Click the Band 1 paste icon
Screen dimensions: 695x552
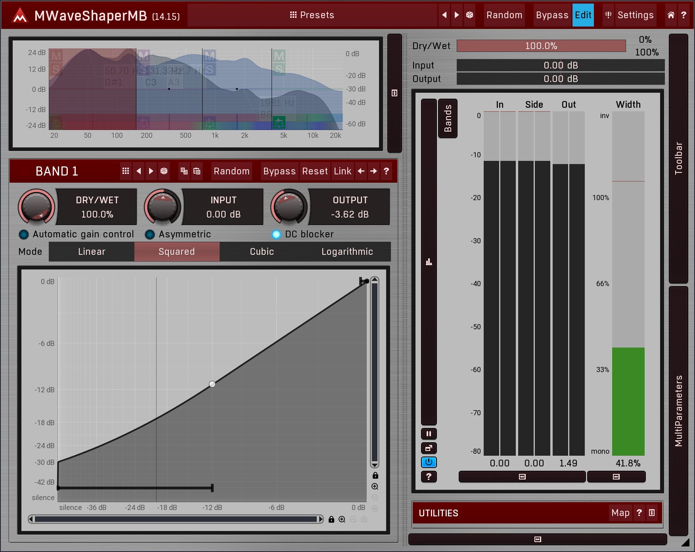pos(197,171)
